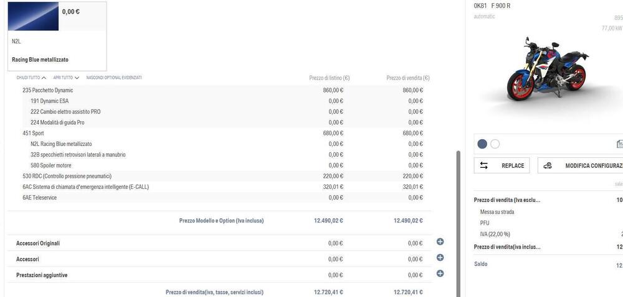Select the blue color radio dot
This screenshot has height=297, width=623.
point(482,144)
